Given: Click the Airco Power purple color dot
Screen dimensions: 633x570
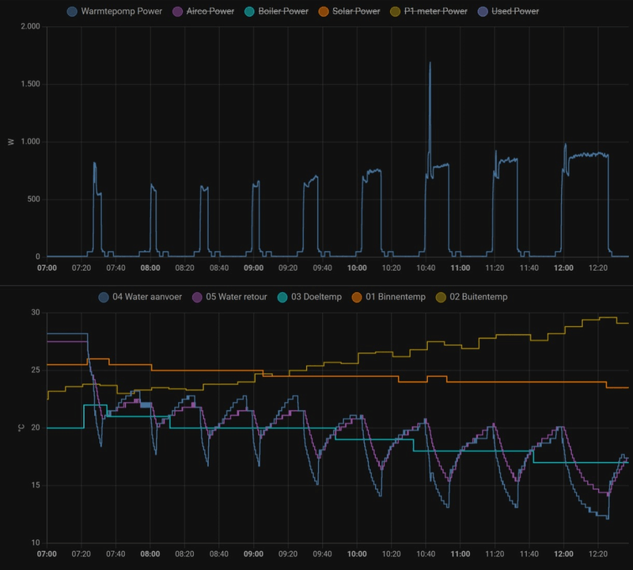Looking at the screenshot, I should click(x=177, y=11).
